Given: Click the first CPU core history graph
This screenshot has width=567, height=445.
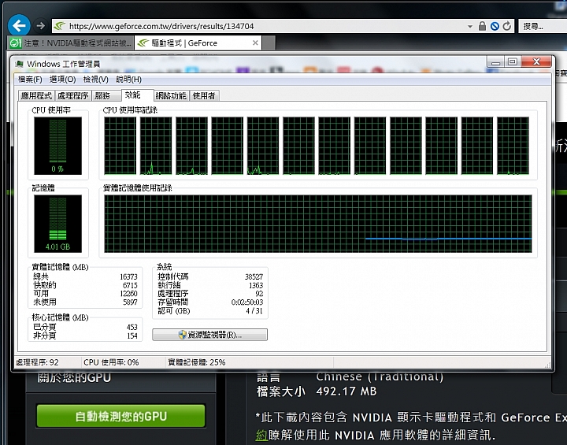Looking at the screenshot, I should pyautogui.click(x=120, y=146).
